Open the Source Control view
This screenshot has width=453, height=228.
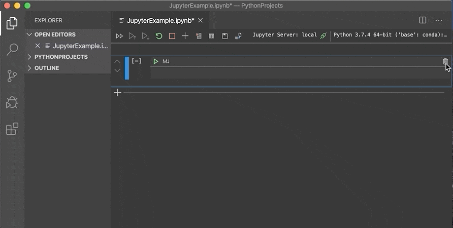[x=12, y=76]
